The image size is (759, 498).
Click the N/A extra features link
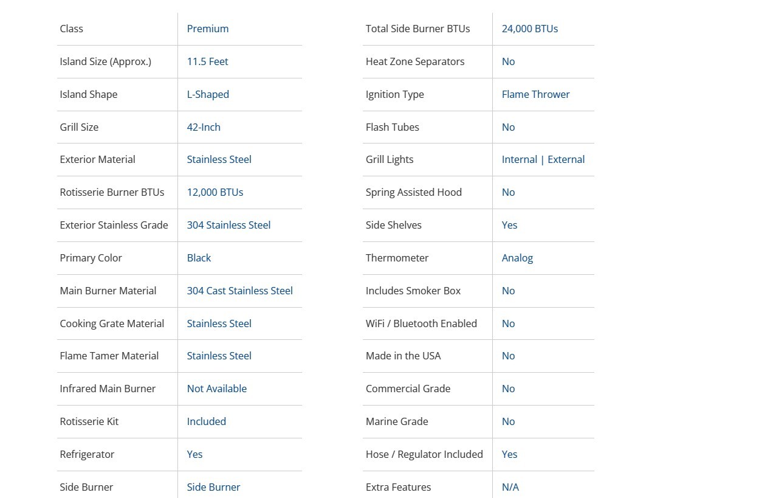[x=510, y=487]
